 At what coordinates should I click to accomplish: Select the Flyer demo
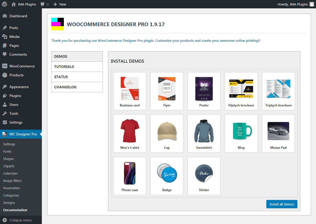167,91
